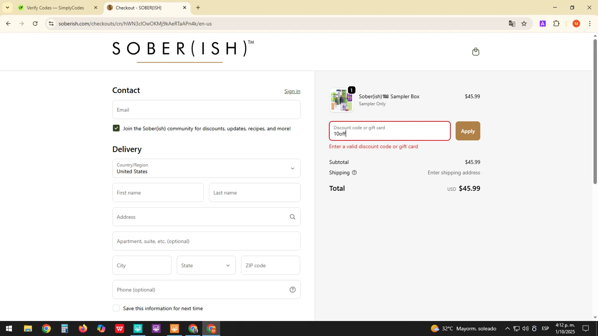This screenshot has height=336, width=598.
Task: Click the ZIP code field
Action: point(270,265)
